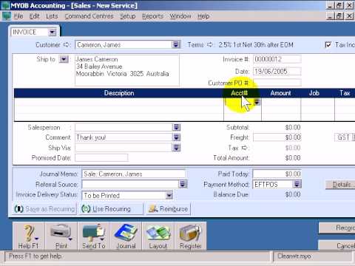Open the Layout icon
The width and height of the screenshot is (355, 266).
pos(158,236)
